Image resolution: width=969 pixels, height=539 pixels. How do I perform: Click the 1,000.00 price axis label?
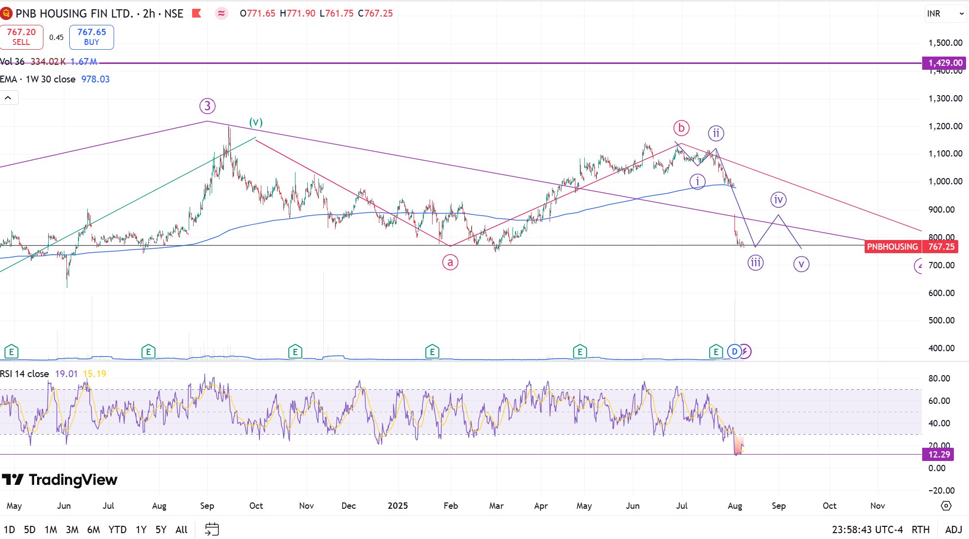(945, 181)
